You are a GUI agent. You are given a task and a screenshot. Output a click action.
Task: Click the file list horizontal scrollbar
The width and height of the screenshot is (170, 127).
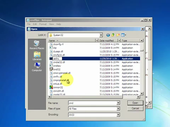coord(87,97)
